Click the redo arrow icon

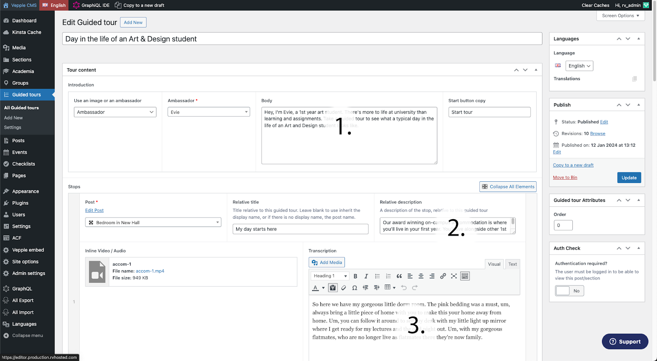(x=415, y=288)
